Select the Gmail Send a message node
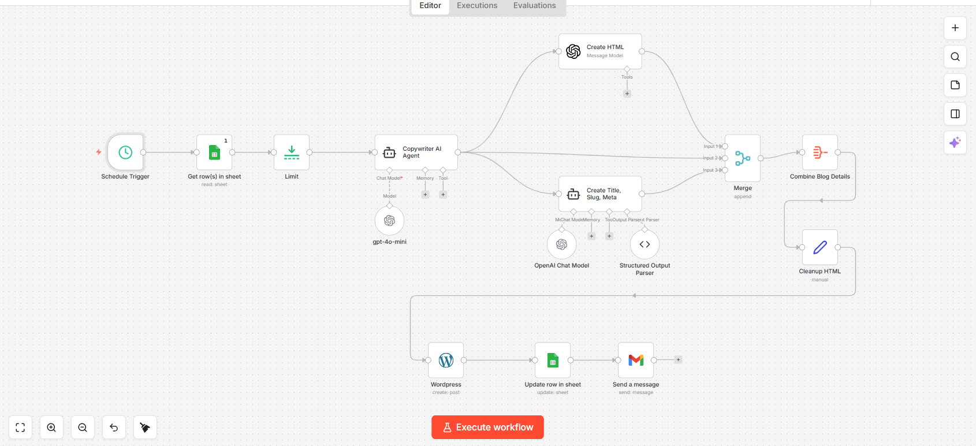The height and width of the screenshot is (446, 976). click(x=636, y=360)
